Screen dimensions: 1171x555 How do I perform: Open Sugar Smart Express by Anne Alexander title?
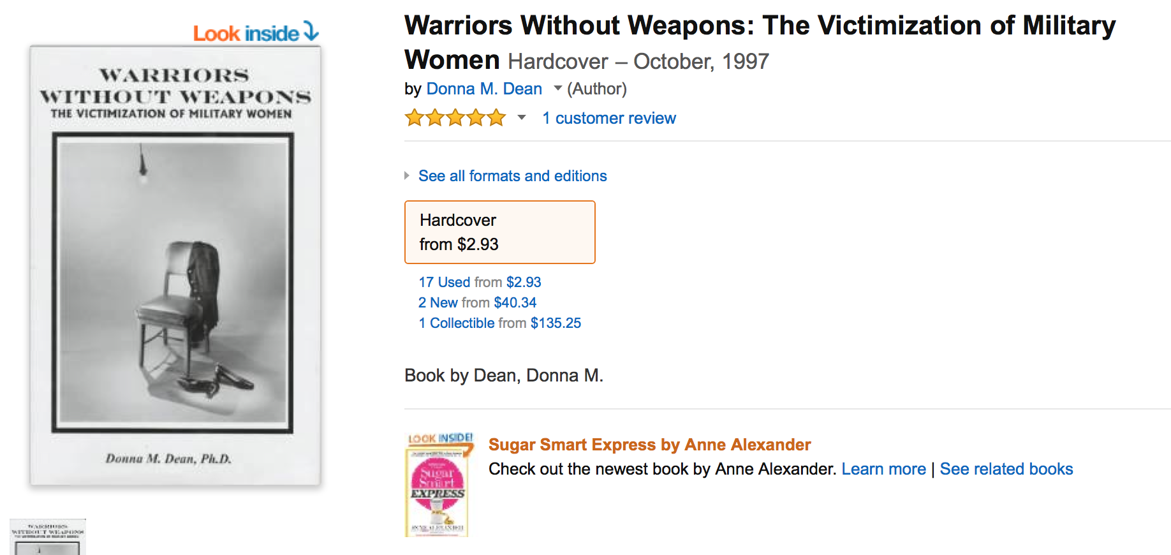(x=649, y=445)
